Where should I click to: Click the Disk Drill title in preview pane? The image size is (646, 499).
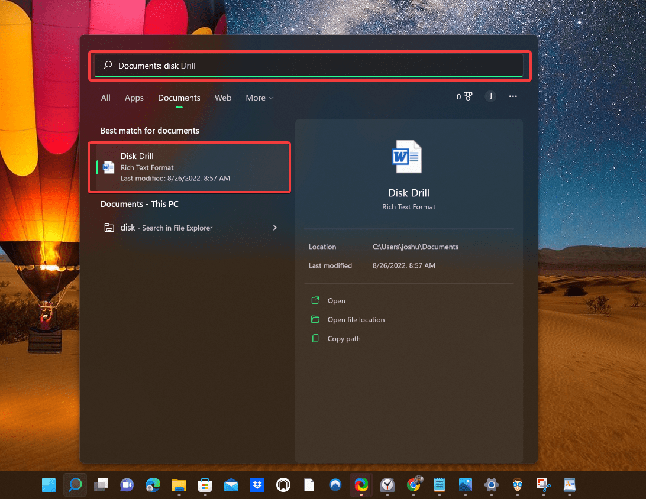[409, 193]
